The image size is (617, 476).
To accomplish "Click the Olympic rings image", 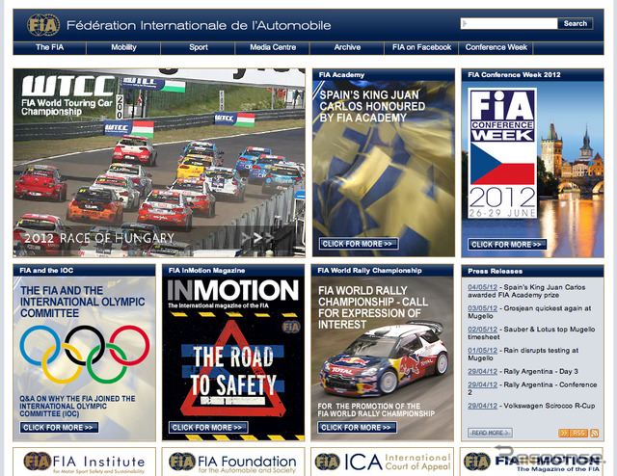I will (85, 354).
